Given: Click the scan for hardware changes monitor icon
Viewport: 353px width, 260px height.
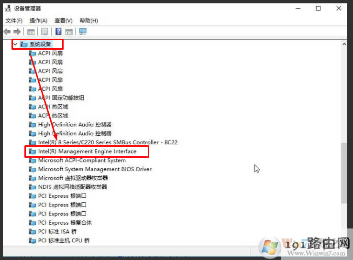Looking at the screenshot, I should point(83,32).
